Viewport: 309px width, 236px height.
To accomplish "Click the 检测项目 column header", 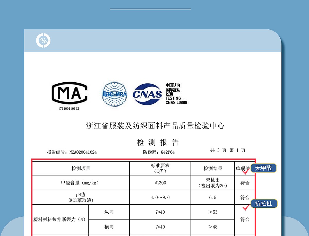I will point(81,169).
